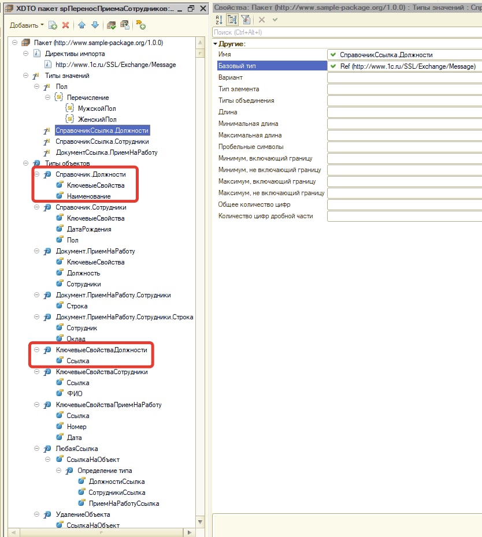Click the Максимальная длина value field

[405, 135]
